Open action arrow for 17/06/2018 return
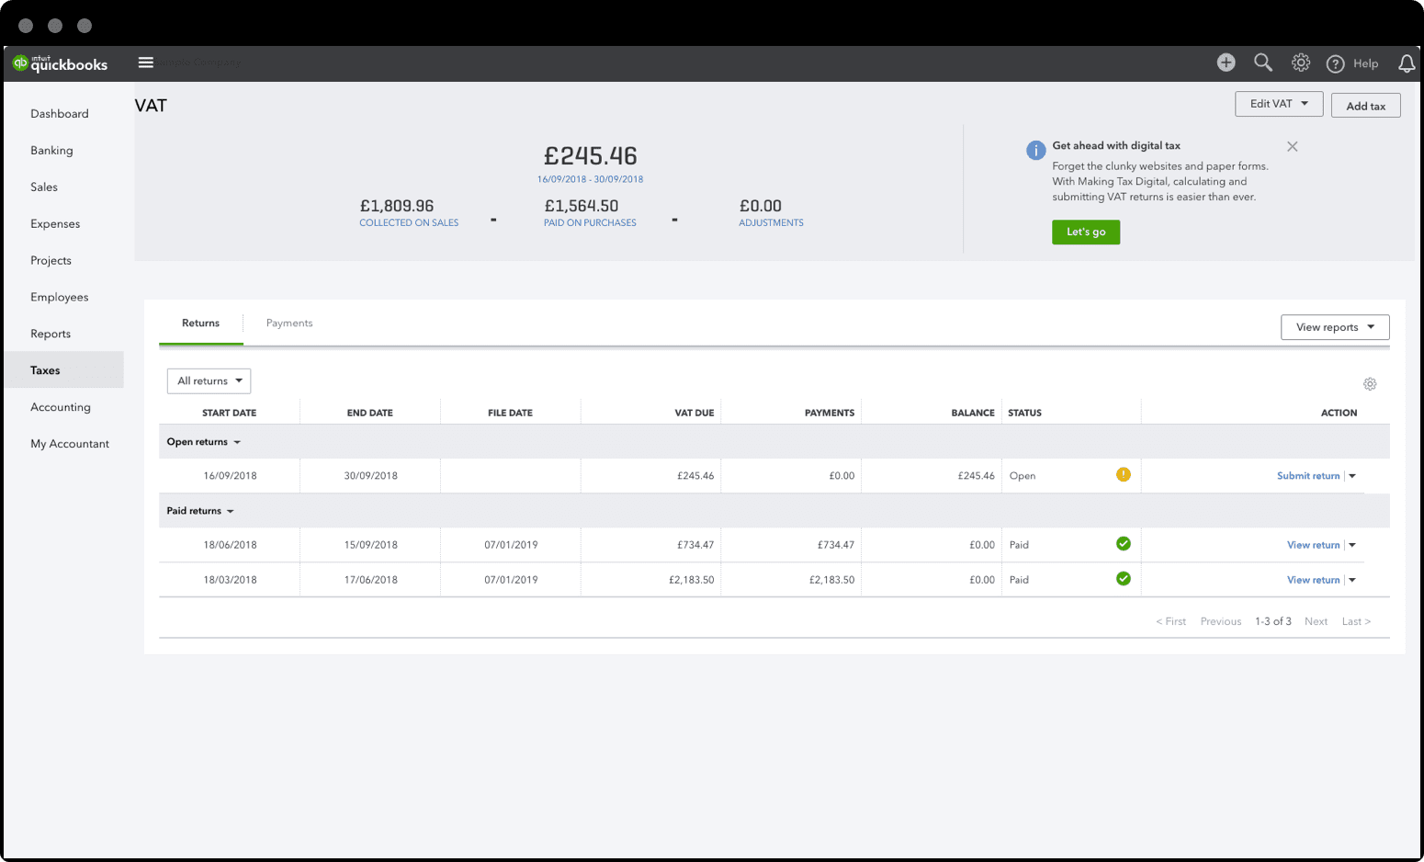The height and width of the screenshot is (862, 1424). [1352, 580]
